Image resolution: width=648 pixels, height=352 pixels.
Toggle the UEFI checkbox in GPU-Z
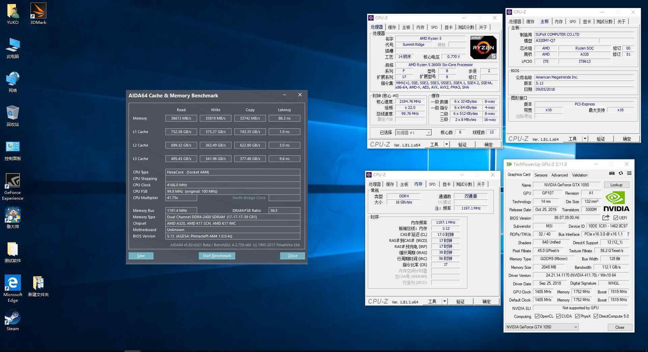616,218
